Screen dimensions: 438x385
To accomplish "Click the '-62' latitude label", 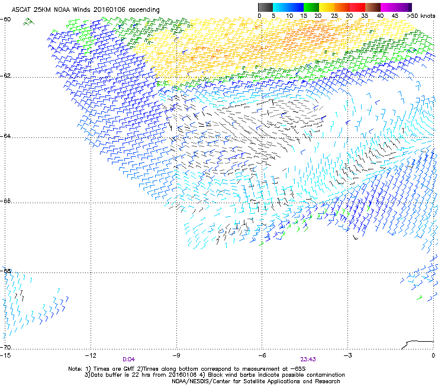I will [x=5, y=75].
